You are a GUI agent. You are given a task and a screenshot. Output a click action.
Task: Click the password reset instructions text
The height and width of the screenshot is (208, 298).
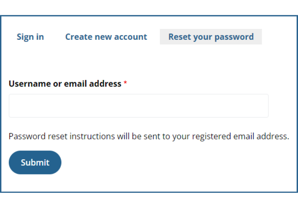coord(149,136)
